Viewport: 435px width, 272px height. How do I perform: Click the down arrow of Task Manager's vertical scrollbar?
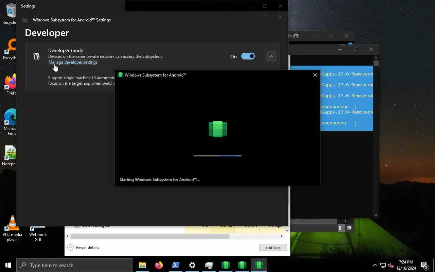(288, 230)
